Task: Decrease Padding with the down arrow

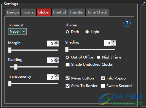Action: tap(56, 61)
